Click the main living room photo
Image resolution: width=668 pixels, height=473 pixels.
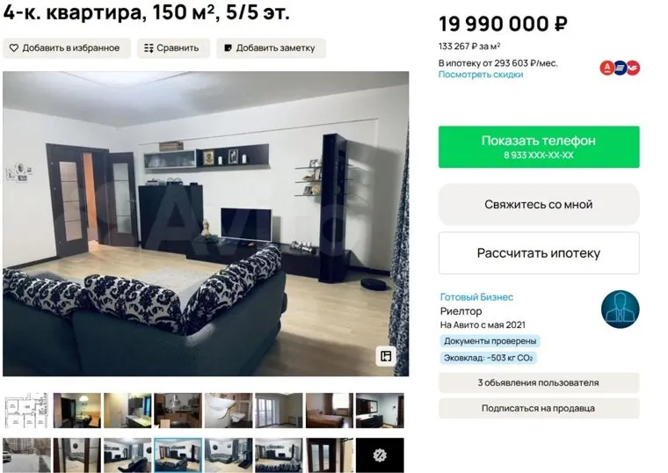(206, 223)
